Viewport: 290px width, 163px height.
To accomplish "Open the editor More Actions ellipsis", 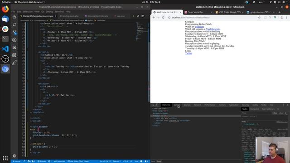I will tap(147, 16).
